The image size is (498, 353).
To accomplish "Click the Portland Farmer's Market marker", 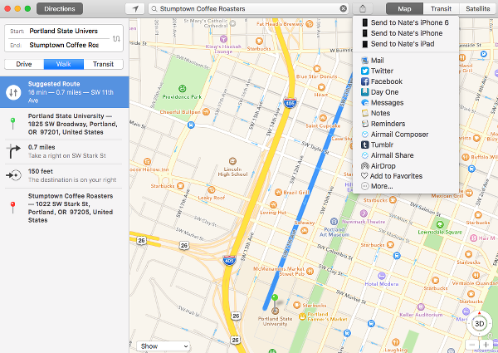I will point(302,316).
